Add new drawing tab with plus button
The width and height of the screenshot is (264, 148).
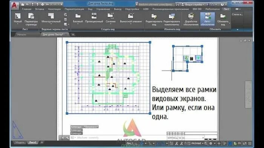[73, 35]
